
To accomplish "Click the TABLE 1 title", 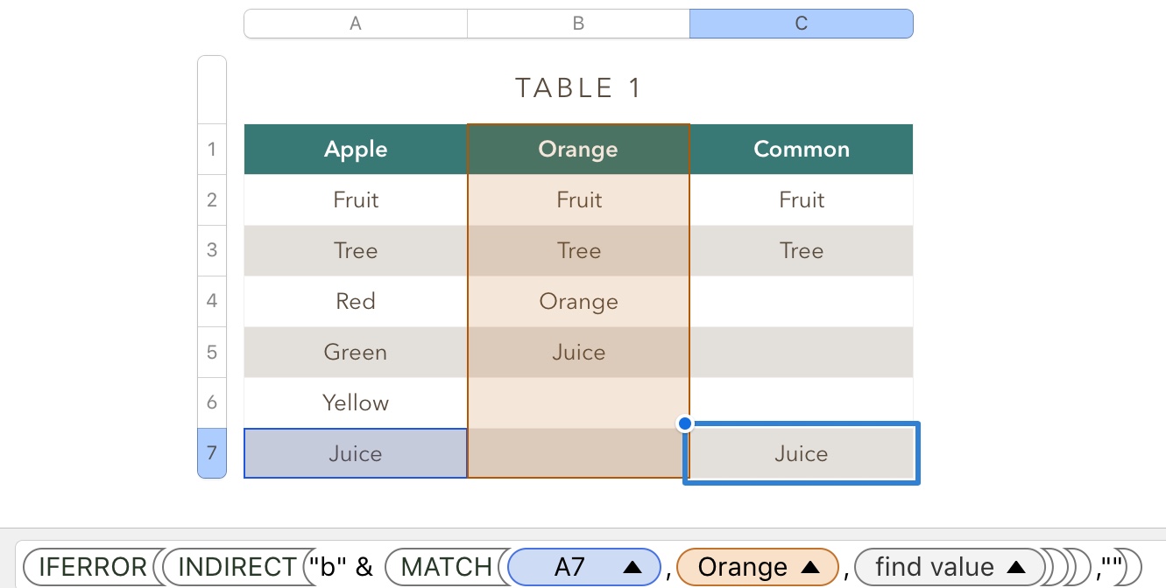I will point(578,87).
